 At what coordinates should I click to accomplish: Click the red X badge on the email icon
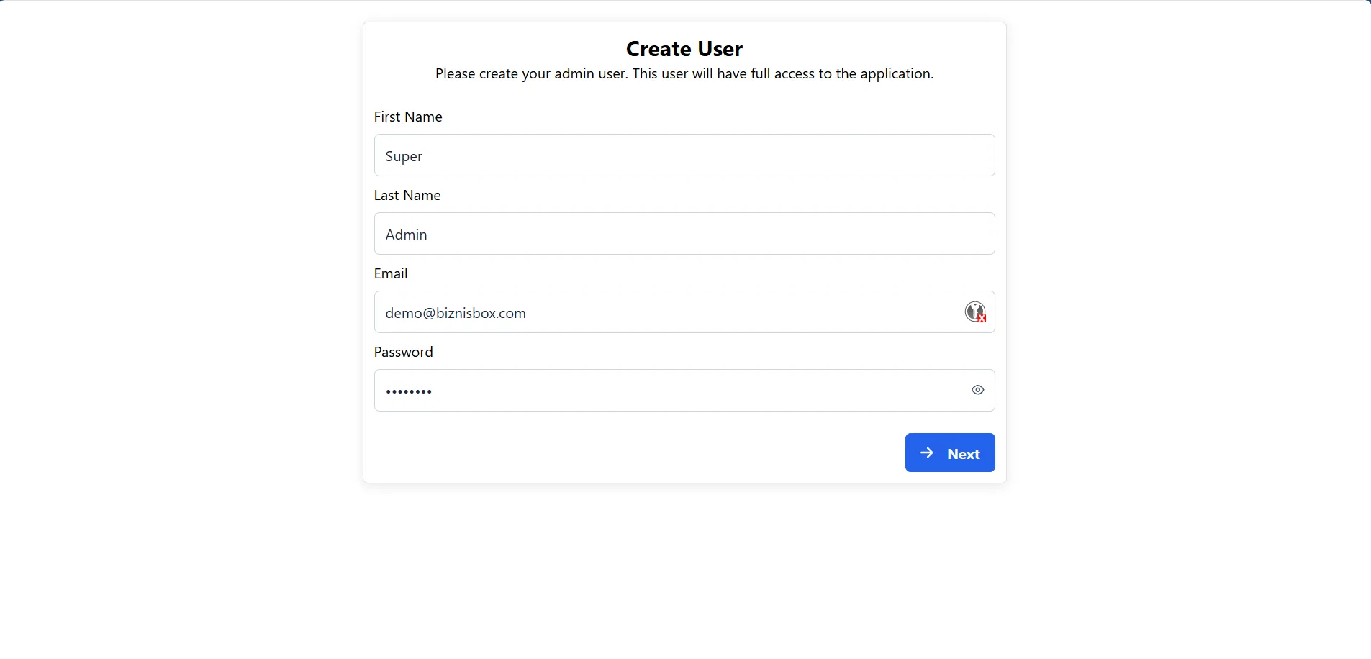(980, 317)
